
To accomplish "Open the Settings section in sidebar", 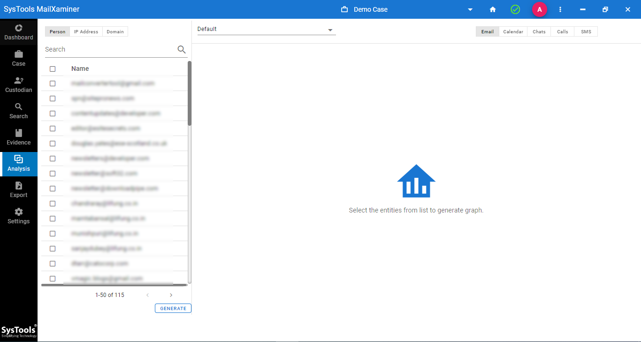I will [x=19, y=216].
